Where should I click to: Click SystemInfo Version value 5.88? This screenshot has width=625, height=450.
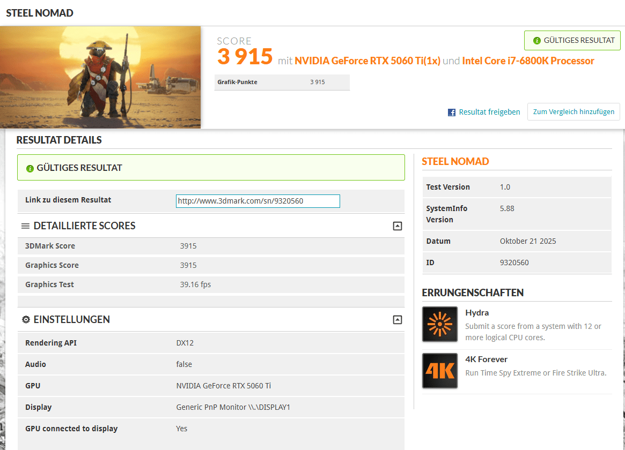[x=507, y=208]
